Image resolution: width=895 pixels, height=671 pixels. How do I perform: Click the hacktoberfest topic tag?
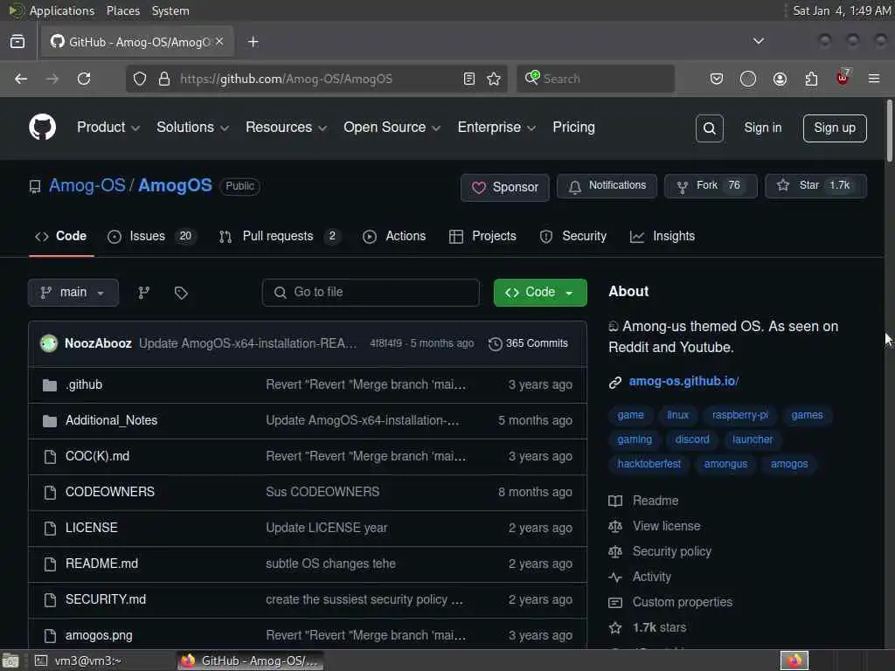point(649,464)
